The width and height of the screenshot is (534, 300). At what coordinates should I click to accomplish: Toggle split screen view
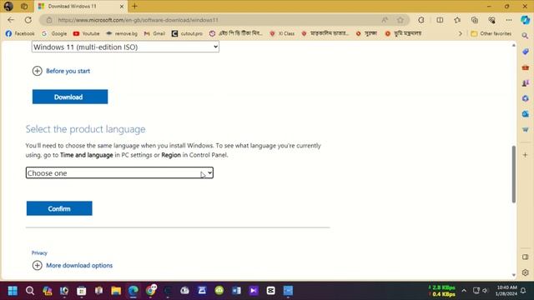click(440, 20)
